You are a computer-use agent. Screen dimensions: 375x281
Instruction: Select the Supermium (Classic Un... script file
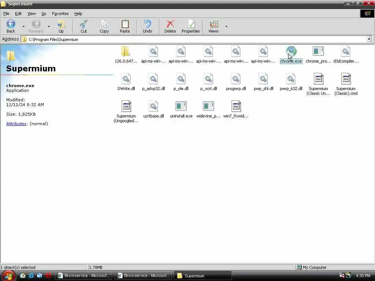coord(318,84)
